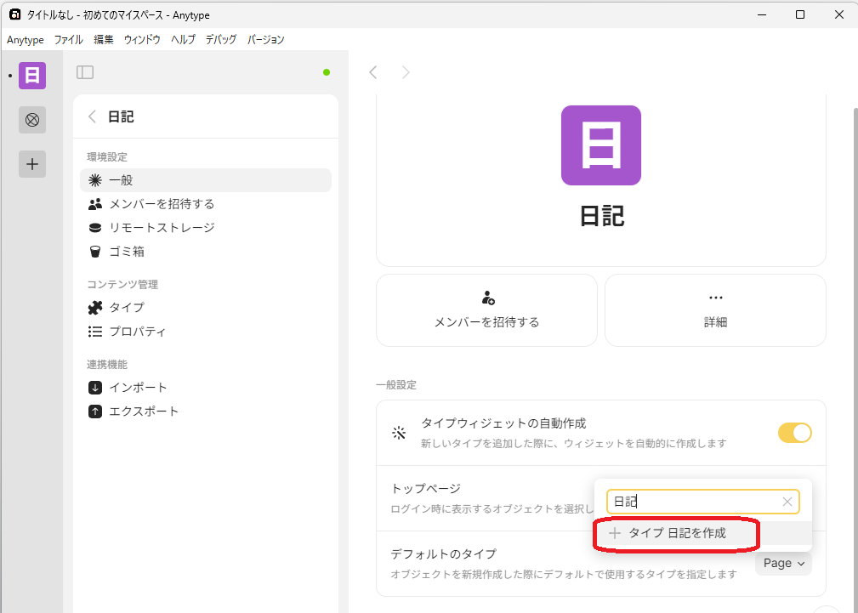The width and height of the screenshot is (858, 613).
Task: Click the トップページ setting label
Action: 426,488
